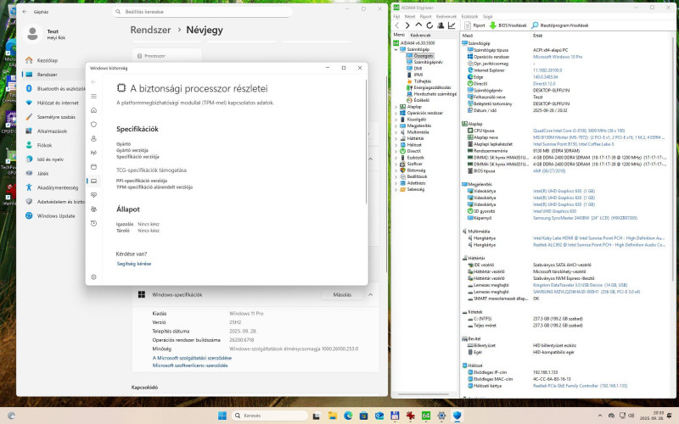
Task: Go up one level in AIDA64
Action: pos(418,25)
